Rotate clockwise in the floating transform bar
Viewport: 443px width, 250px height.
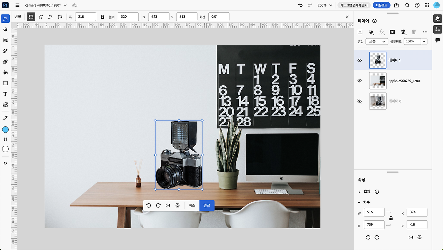click(158, 205)
